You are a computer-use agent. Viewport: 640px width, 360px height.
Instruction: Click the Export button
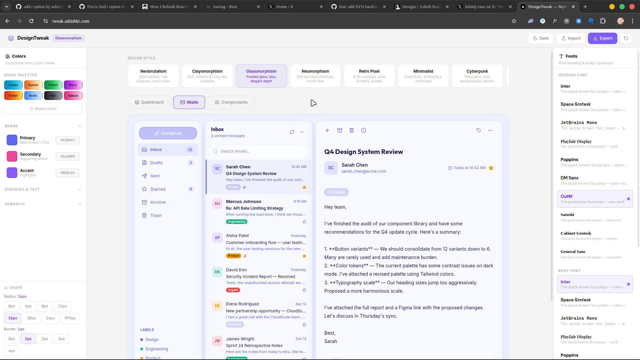coord(602,38)
